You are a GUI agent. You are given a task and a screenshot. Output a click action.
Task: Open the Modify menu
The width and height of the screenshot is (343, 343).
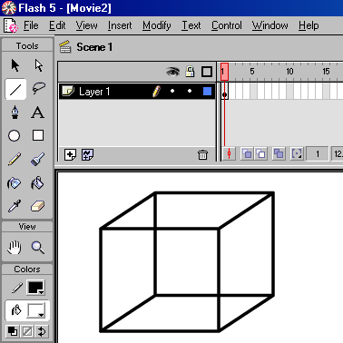157,25
